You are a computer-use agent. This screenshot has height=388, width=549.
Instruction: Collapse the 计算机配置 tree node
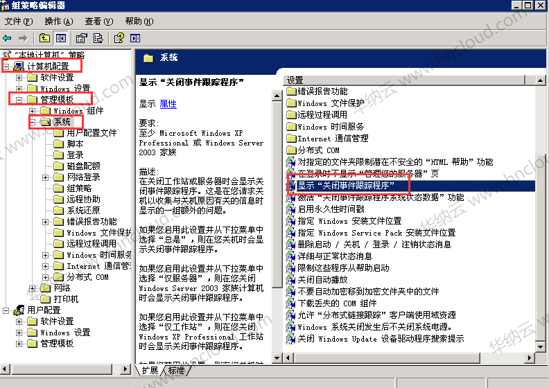(x=6, y=66)
